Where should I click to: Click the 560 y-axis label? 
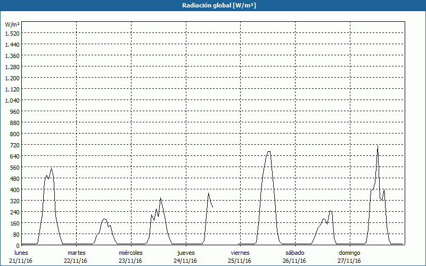(x=15, y=168)
